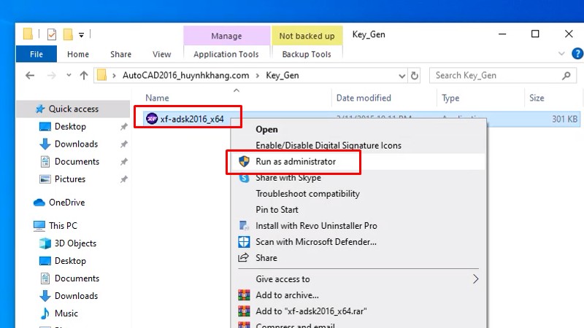Switch to the View ribbon tab
Image resolution: width=584 pixels, height=328 pixels.
[x=161, y=54]
